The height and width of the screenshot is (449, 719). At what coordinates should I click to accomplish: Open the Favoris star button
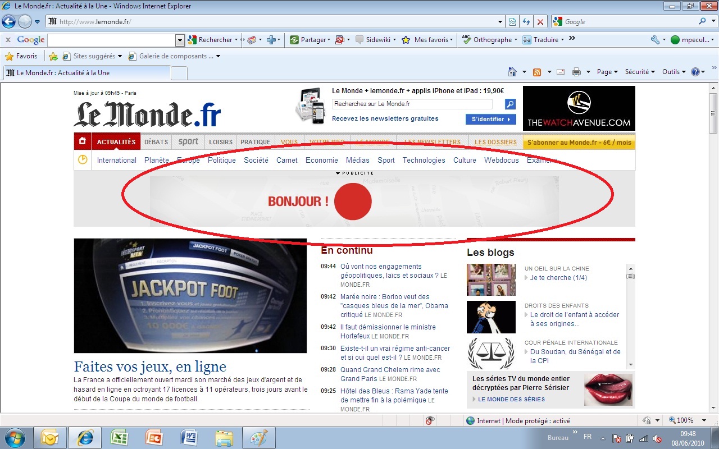pyautogui.click(x=21, y=56)
